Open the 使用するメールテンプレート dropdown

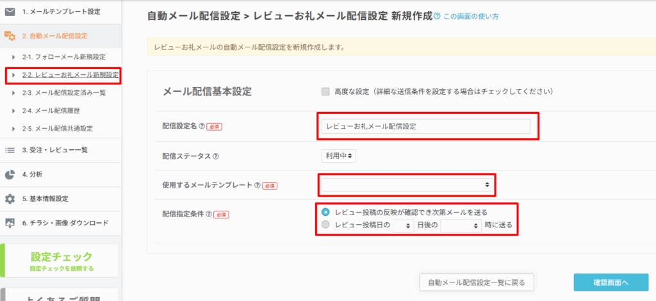pyautogui.click(x=407, y=184)
